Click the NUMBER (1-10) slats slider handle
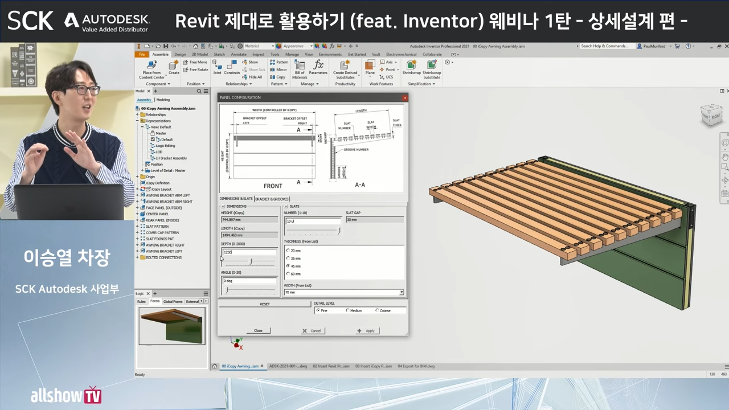The width and height of the screenshot is (729, 410). (339, 231)
